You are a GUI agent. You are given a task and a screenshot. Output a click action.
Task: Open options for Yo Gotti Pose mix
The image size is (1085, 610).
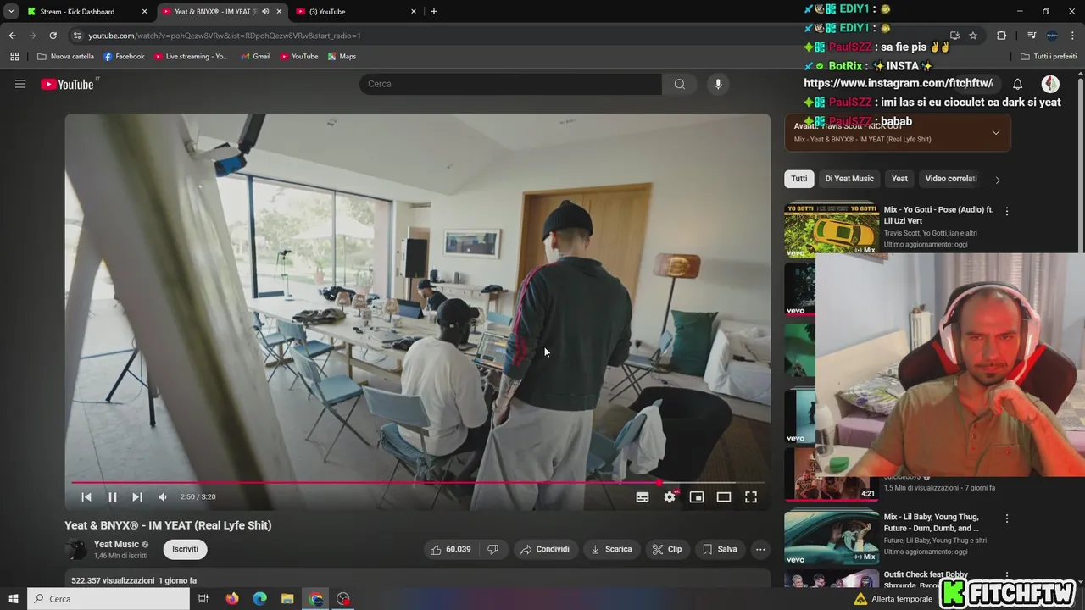pos(1007,211)
